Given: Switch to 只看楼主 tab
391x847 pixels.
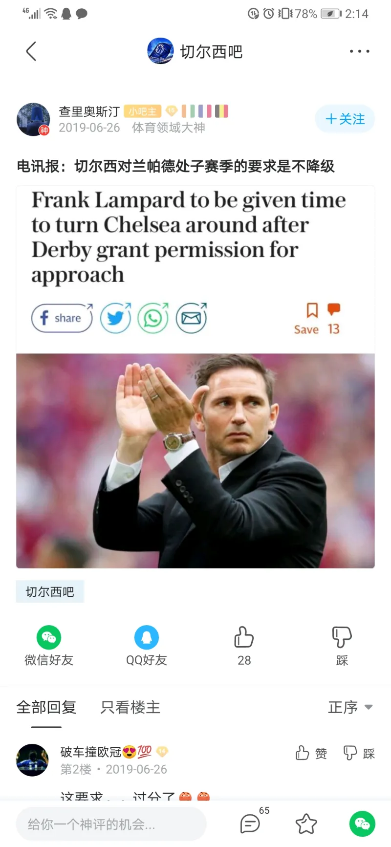Looking at the screenshot, I should point(130,707).
